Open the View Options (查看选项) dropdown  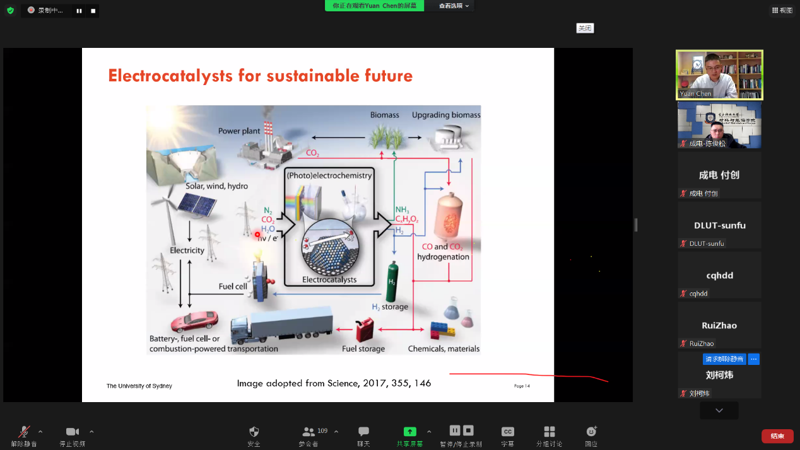[x=454, y=6]
